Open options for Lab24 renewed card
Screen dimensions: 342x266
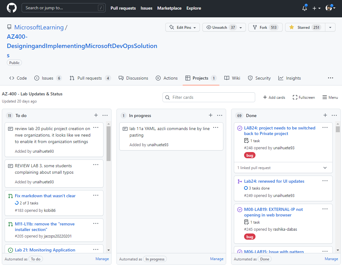325,181
